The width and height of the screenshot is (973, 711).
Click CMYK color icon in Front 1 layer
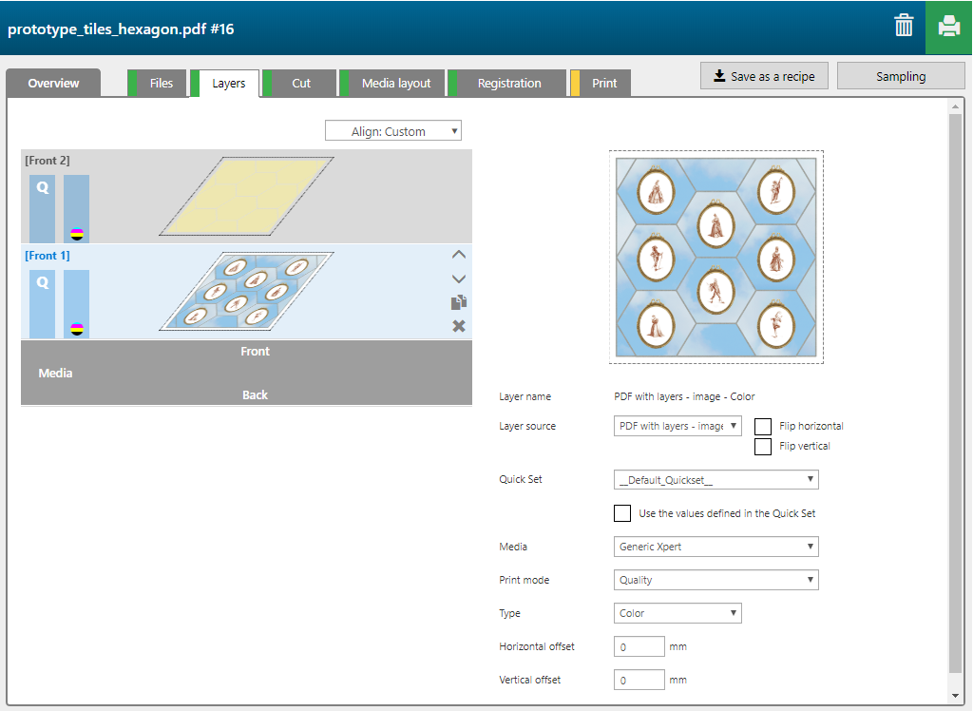[77, 329]
